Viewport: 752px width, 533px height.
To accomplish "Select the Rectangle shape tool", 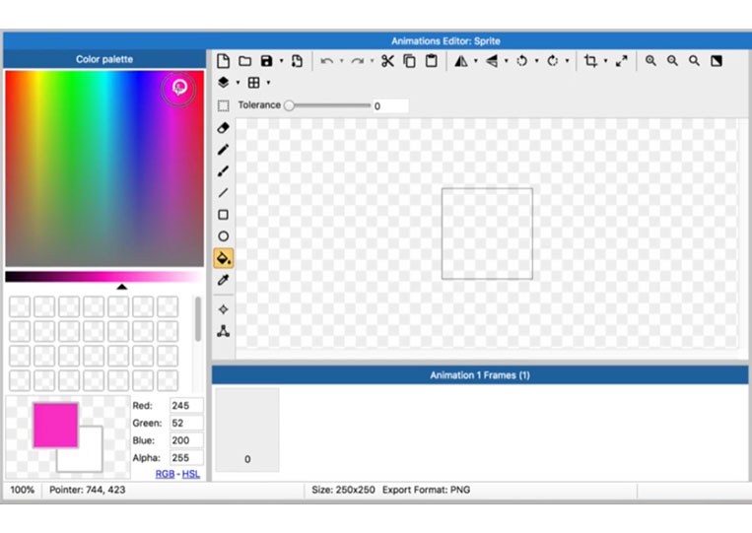I will 223,214.
